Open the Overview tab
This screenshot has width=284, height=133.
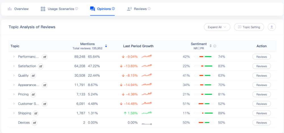pos(18,9)
